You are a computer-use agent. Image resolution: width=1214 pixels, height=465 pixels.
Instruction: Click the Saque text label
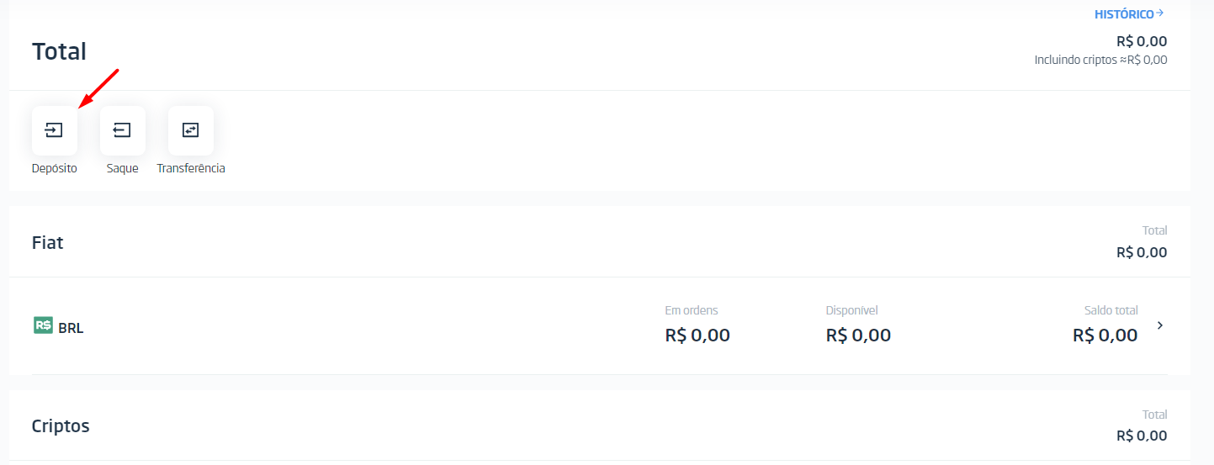tap(122, 168)
